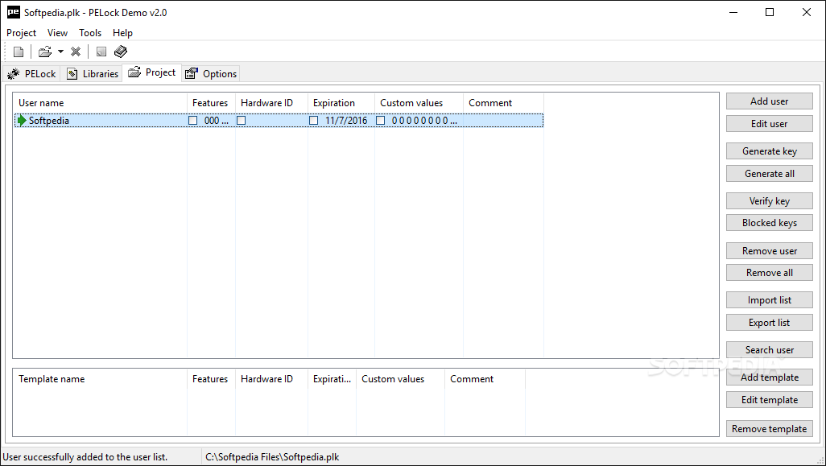Click the user list Features column header
This screenshot has width=826, height=466.
point(211,103)
